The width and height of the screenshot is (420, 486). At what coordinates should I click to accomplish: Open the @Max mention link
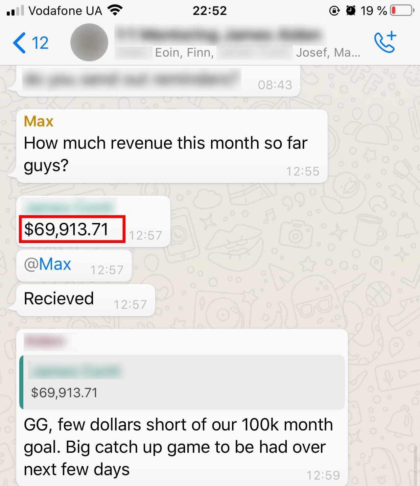[48, 264]
